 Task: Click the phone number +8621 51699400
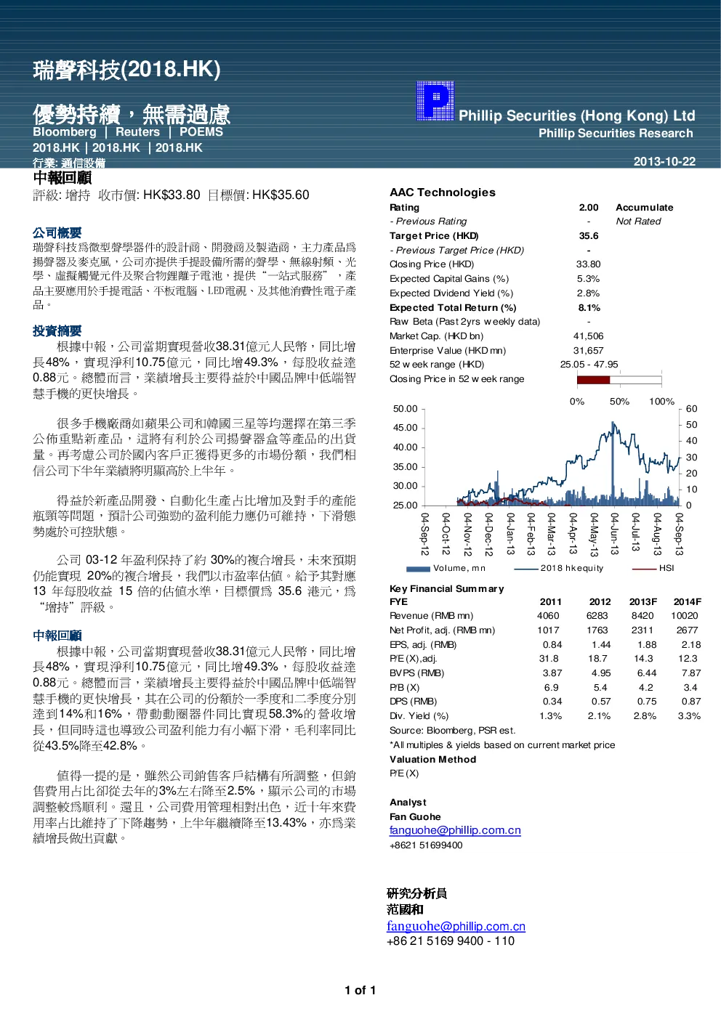pyautogui.click(x=426, y=845)
